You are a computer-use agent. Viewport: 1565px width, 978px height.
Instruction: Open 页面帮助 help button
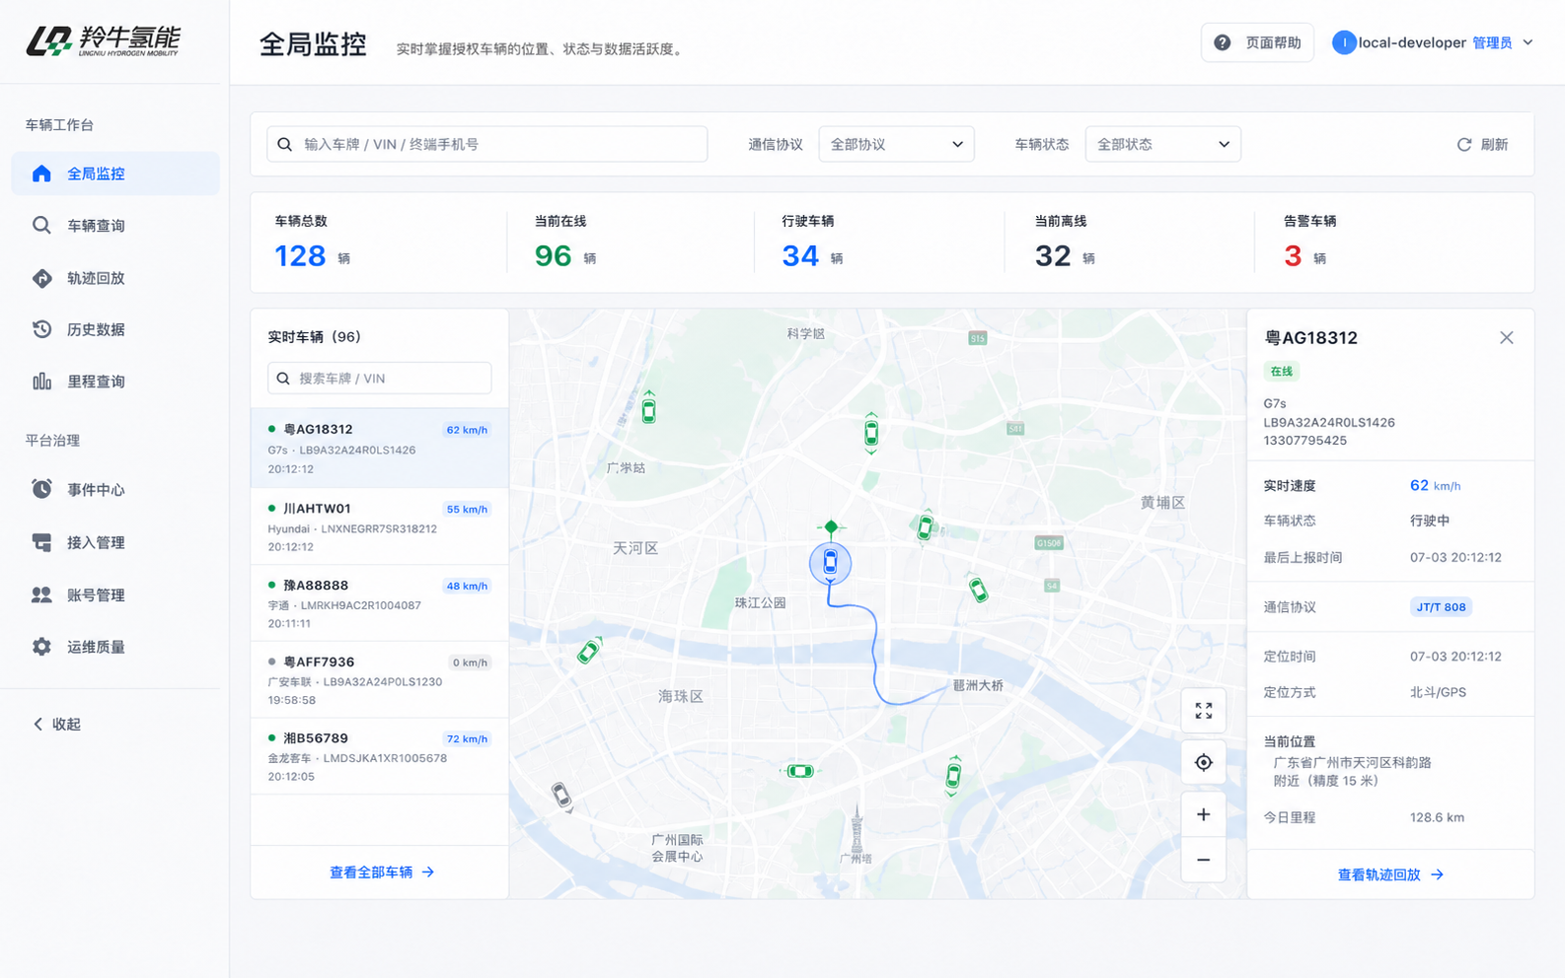(1257, 42)
